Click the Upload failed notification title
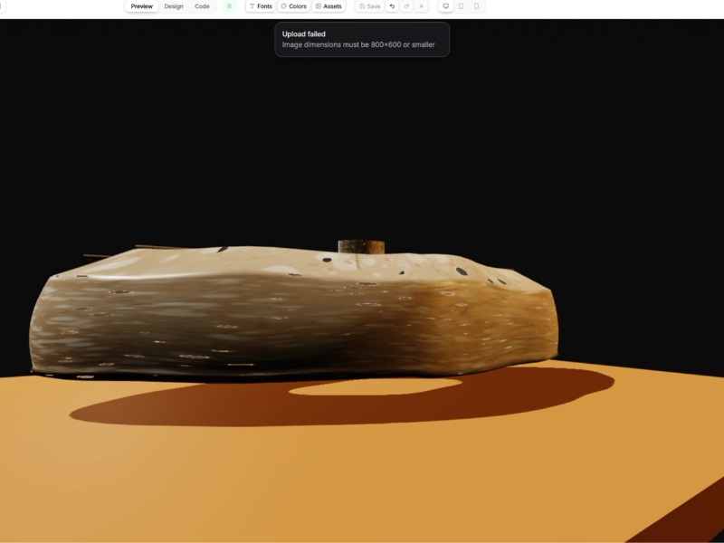Viewport: 724px width, 543px height. (303, 34)
